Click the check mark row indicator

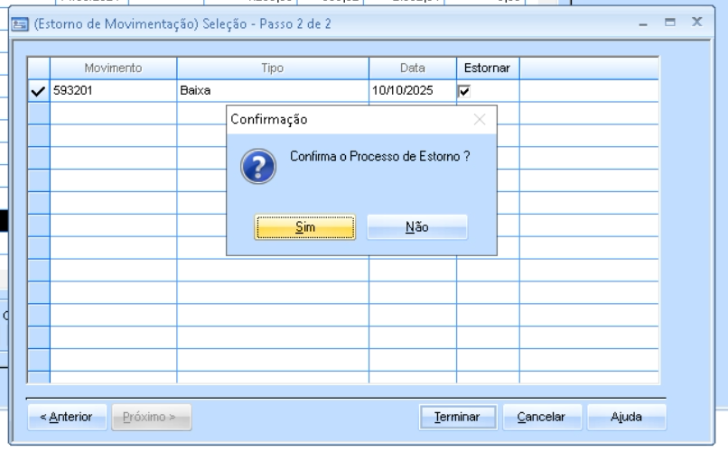point(38,90)
